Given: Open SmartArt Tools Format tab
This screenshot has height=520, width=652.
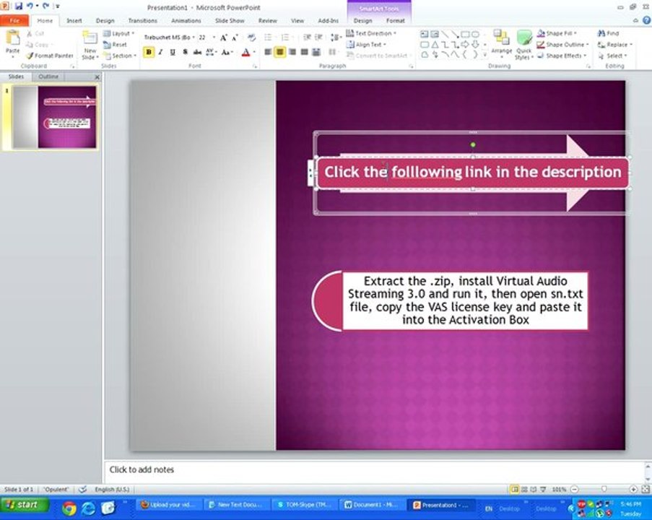Looking at the screenshot, I should [395, 20].
